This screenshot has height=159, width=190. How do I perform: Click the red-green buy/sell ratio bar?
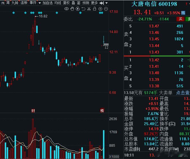coord(157,56)
